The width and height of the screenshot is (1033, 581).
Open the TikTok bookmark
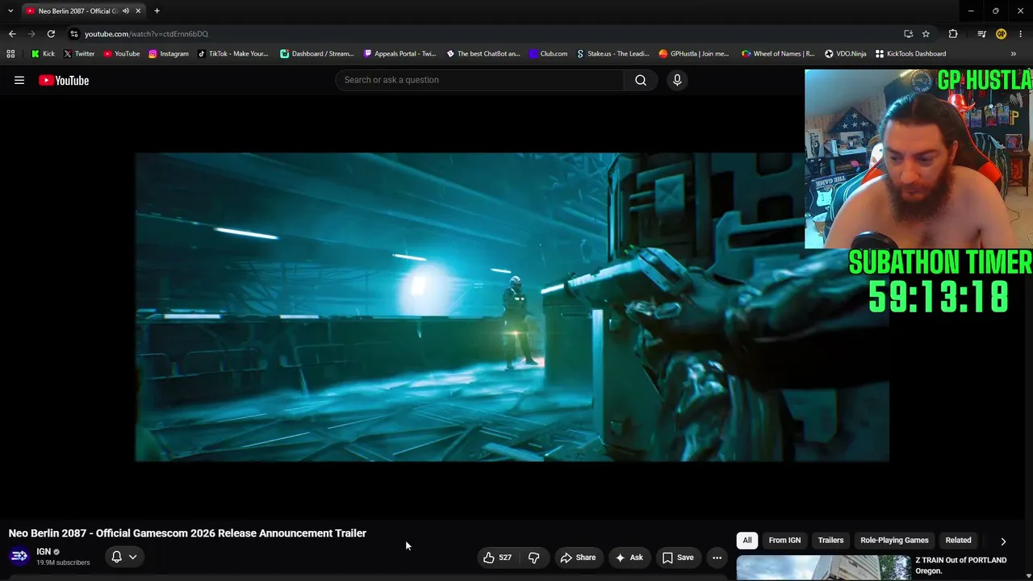232,54
